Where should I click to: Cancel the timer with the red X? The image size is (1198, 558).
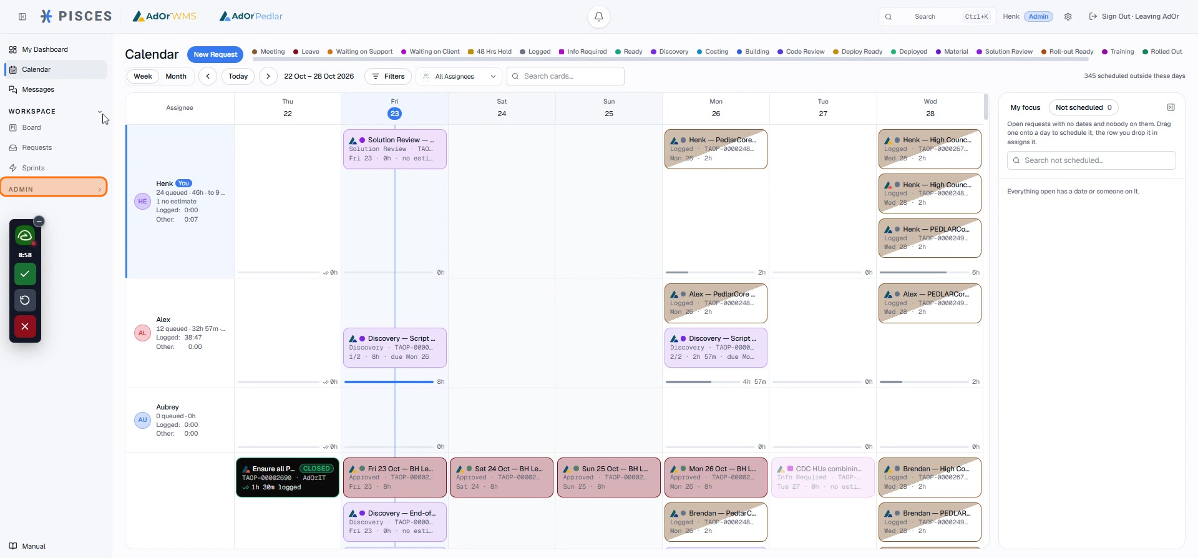[25, 326]
